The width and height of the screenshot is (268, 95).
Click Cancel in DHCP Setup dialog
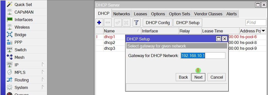coord(217,77)
